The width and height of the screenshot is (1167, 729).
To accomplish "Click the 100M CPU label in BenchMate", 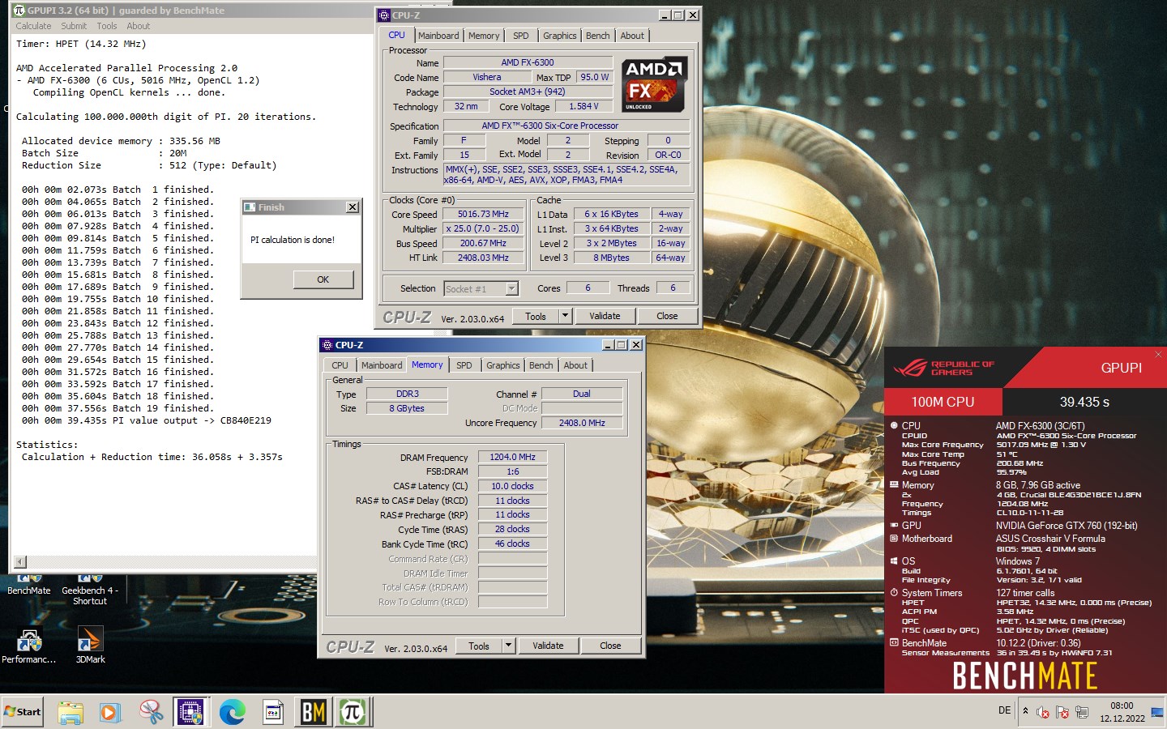I will tap(943, 402).
